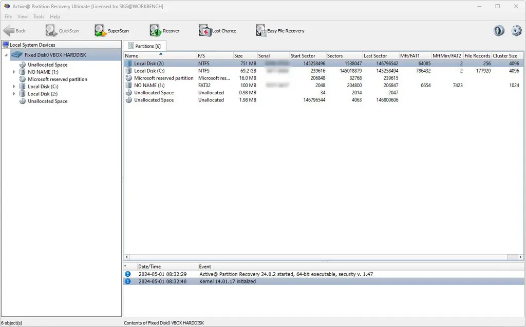The width and height of the screenshot is (526, 327).
Task: Open the Tools menu
Action: pyautogui.click(x=39, y=16)
